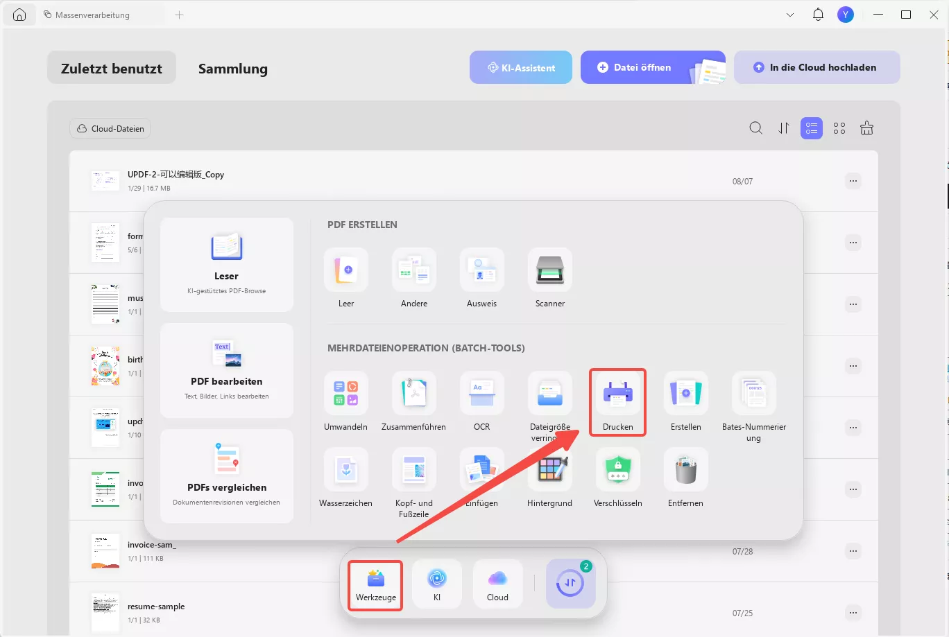Click the Datei öffnen button
Image resolution: width=949 pixels, height=637 pixels.
[653, 67]
